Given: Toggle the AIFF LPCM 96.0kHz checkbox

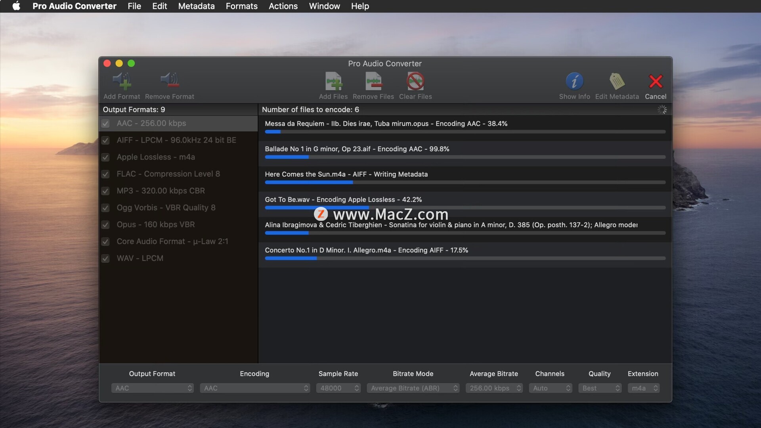Looking at the screenshot, I should tap(105, 140).
